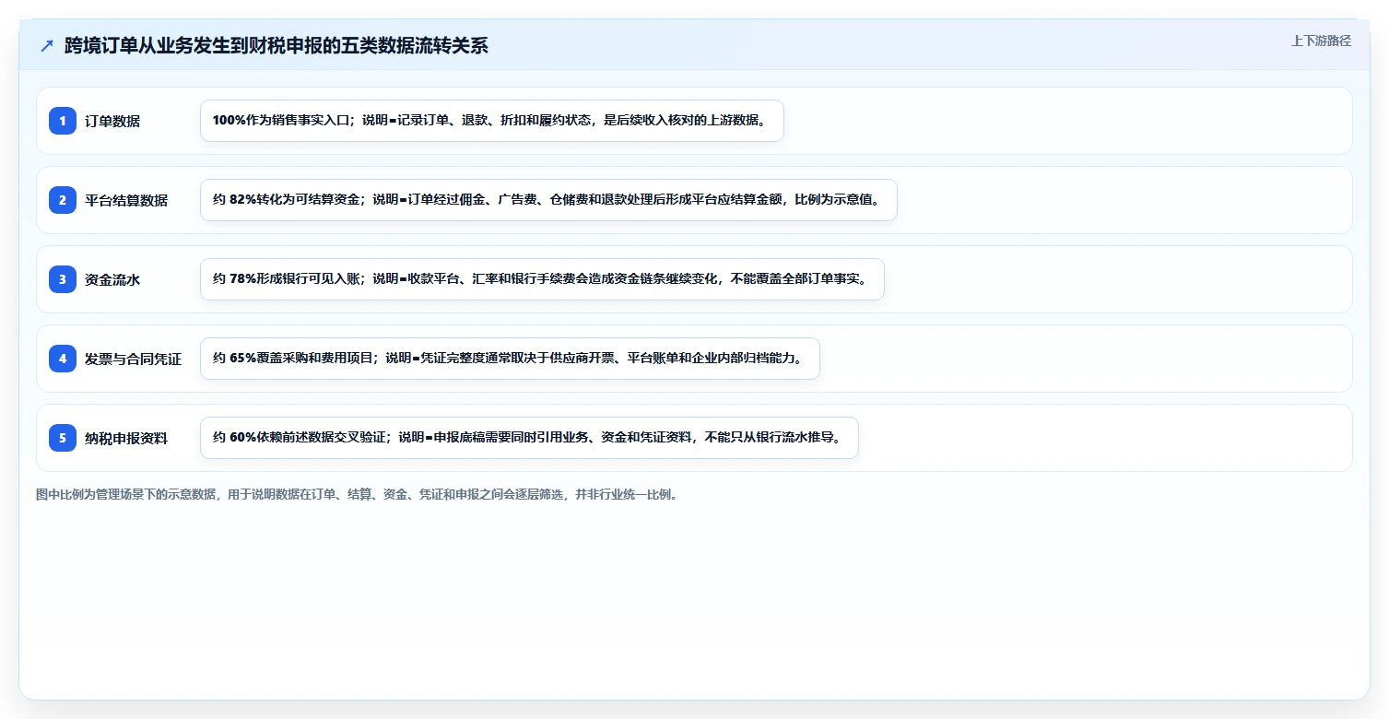Image resolution: width=1389 pixels, height=719 pixels.
Task: Click the title 跨境订单从业务发生到财税申报的五类数据流转关系
Action: coord(277,45)
